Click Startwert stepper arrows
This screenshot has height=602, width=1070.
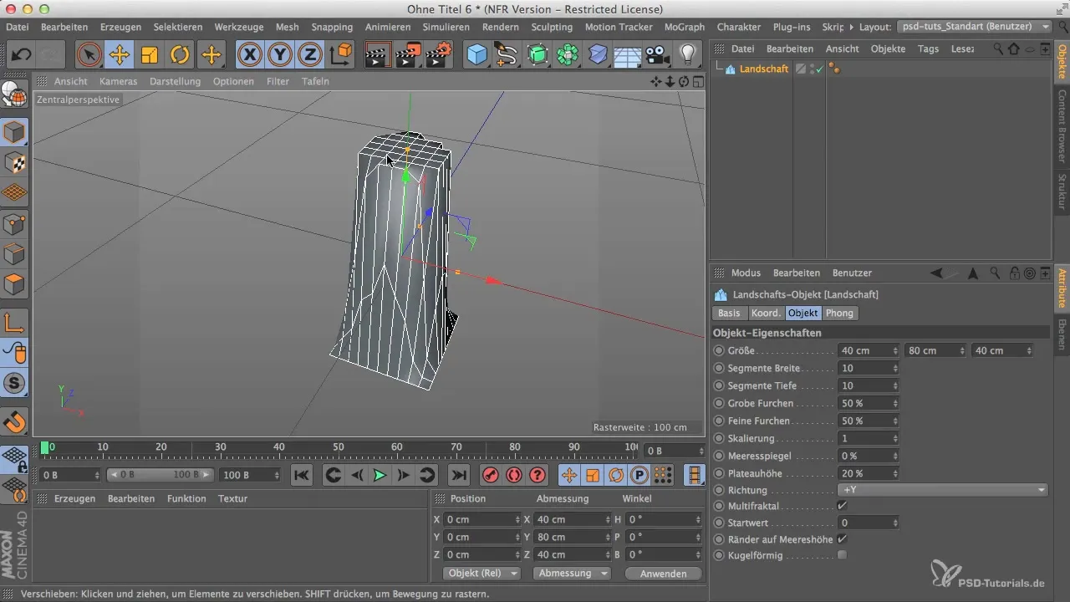pyautogui.click(x=895, y=523)
